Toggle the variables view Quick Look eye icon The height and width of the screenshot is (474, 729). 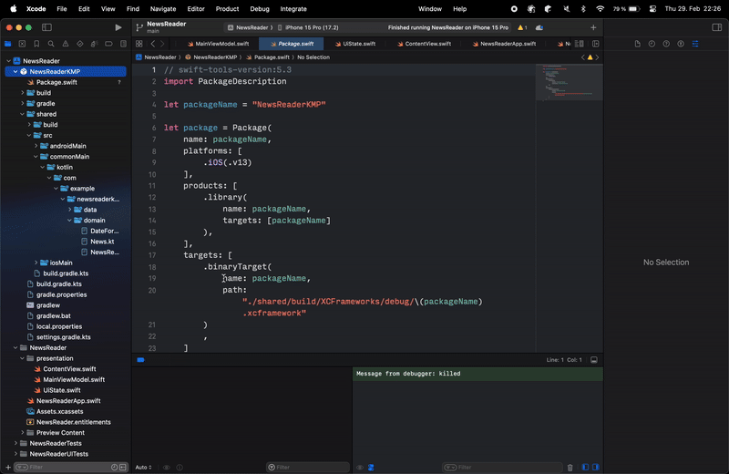coord(167,468)
